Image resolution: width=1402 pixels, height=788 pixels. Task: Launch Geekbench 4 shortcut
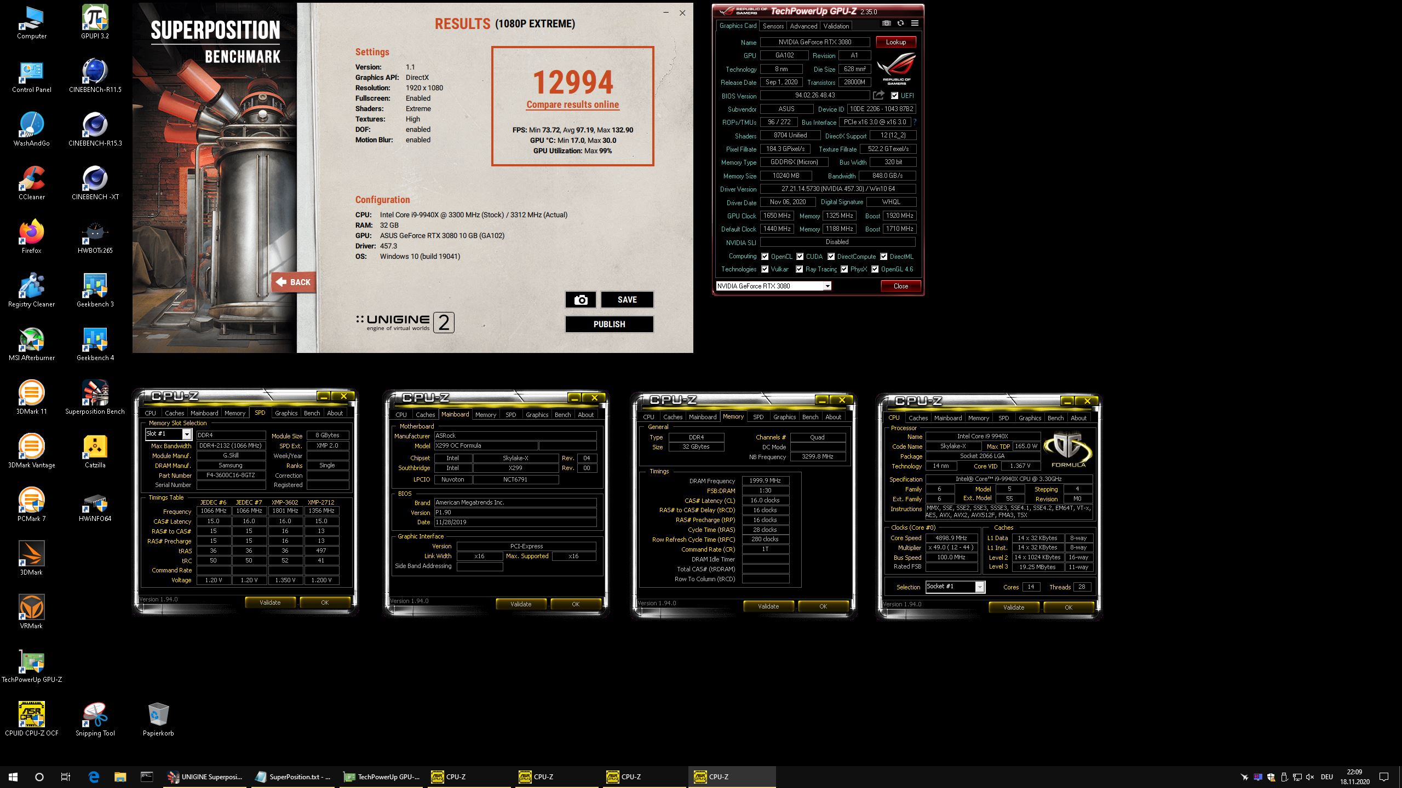click(95, 345)
